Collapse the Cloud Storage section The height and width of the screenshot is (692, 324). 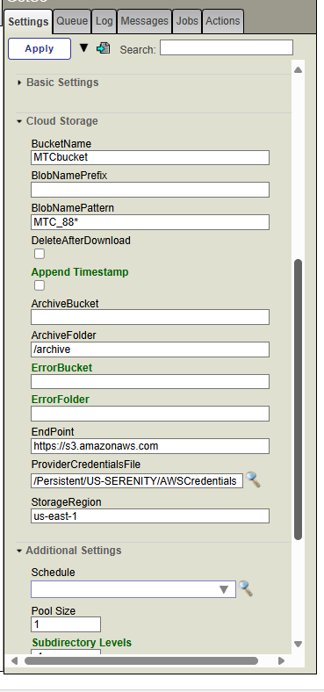pos(61,121)
